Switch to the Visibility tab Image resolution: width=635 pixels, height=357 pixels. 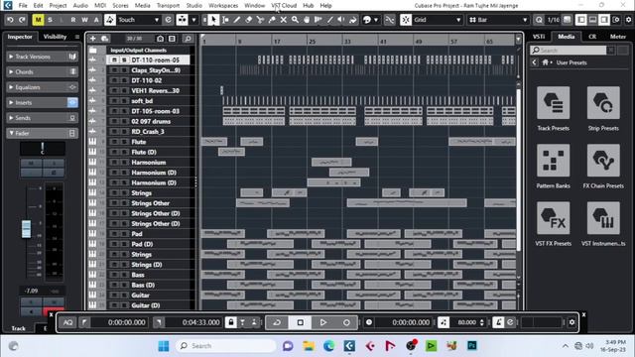pyautogui.click(x=55, y=37)
